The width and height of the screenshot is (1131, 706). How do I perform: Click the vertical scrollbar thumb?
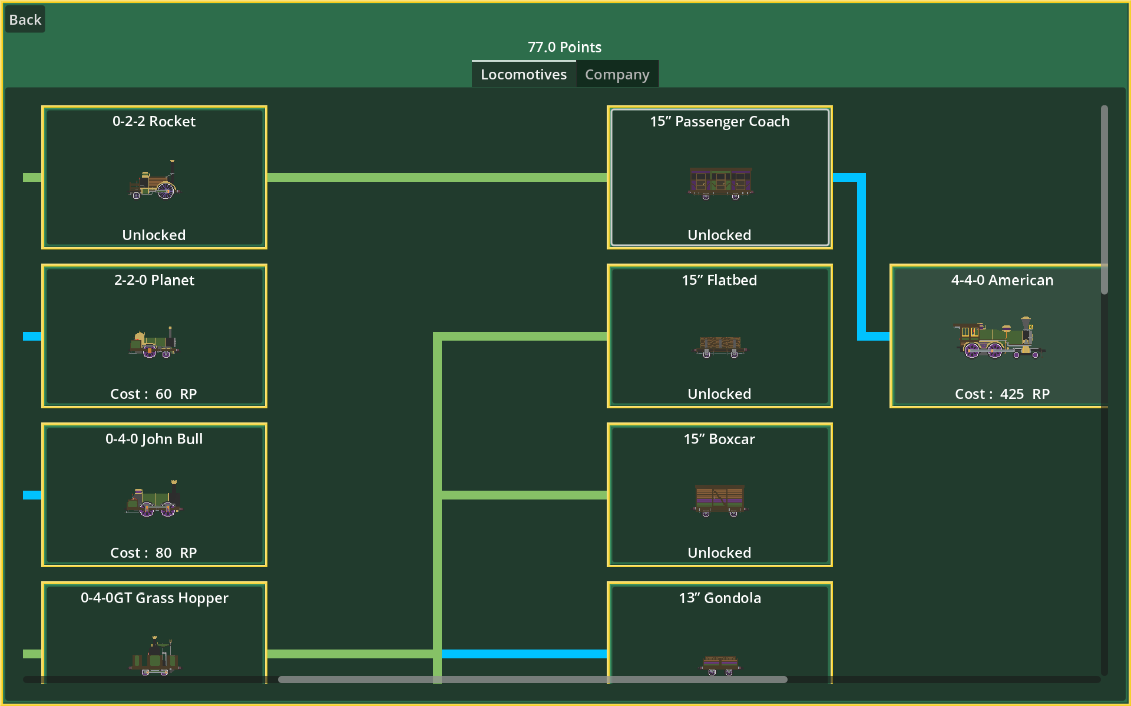[x=1104, y=200]
